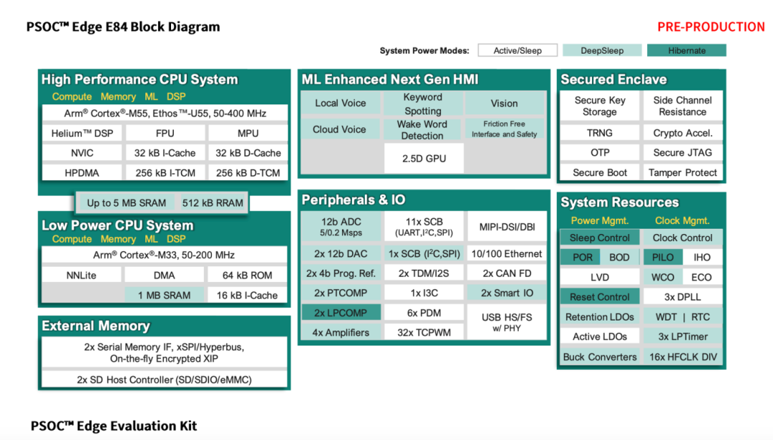This screenshot has width=773, height=440.
Task: Select the Secure Boot block
Action: tap(600, 172)
